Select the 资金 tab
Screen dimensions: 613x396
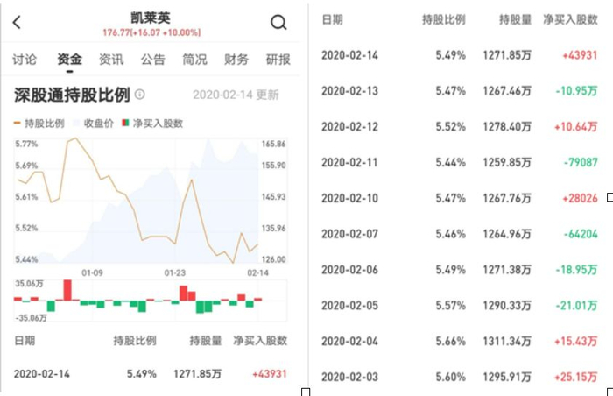69,60
